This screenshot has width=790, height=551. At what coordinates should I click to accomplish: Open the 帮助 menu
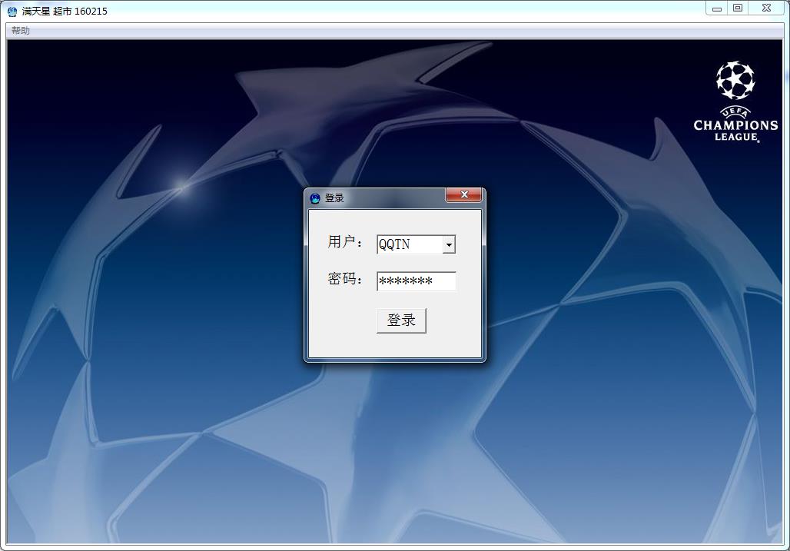pos(21,31)
